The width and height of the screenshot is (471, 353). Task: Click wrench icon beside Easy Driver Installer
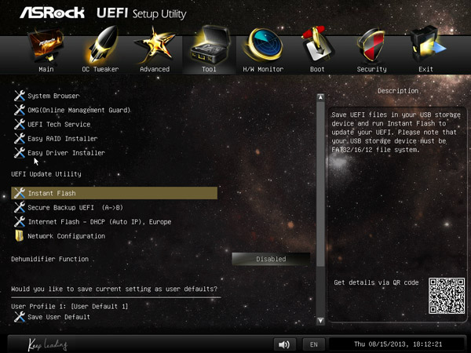point(20,153)
